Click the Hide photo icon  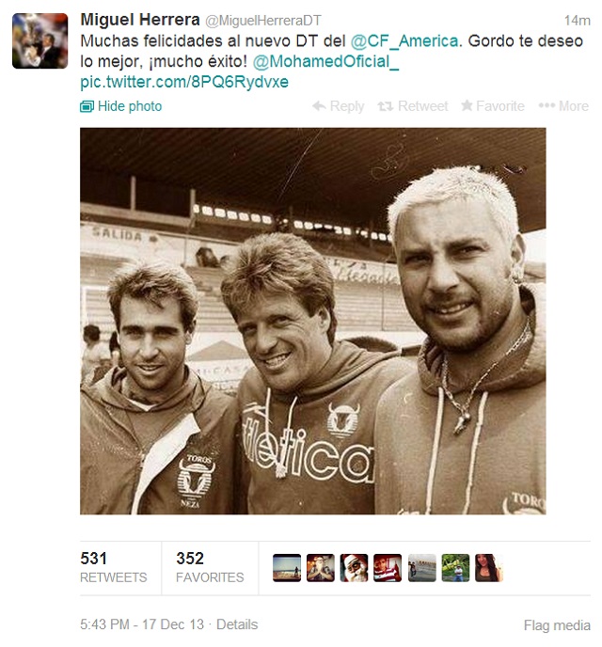pyautogui.click(x=87, y=106)
